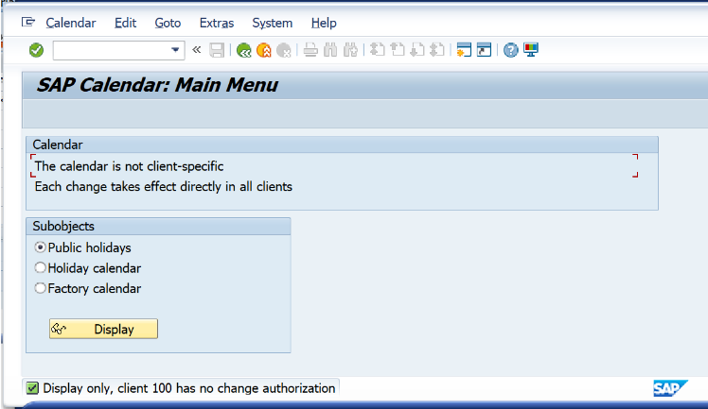
Task: Open the command field dropdown arrow
Action: (x=175, y=50)
